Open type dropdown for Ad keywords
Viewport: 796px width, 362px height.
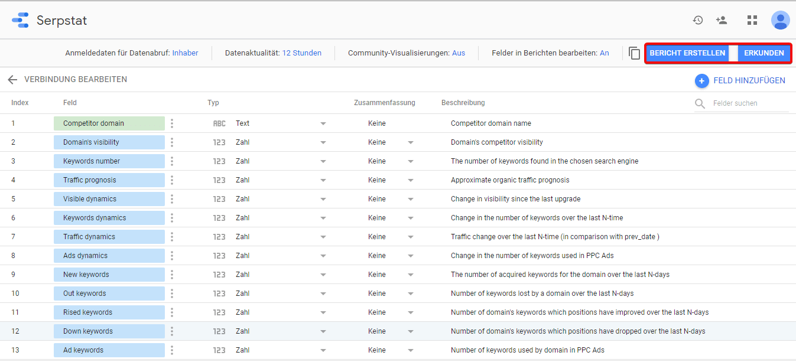[x=323, y=350]
